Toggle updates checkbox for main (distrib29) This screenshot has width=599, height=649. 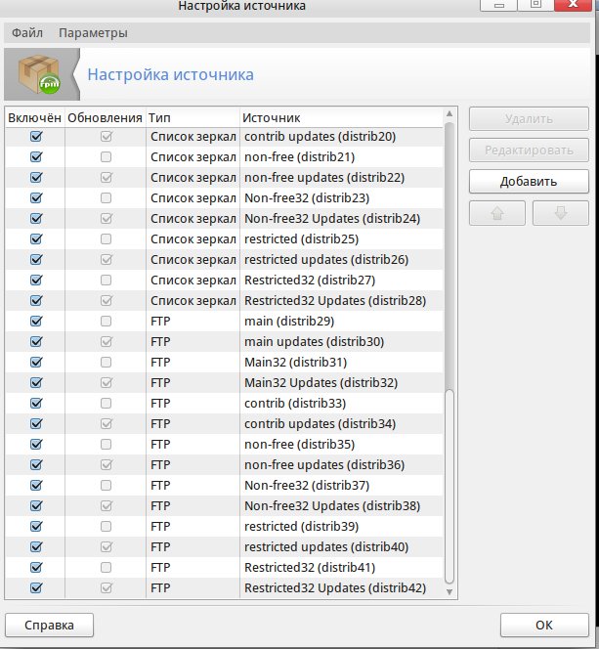(x=106, y=321)
